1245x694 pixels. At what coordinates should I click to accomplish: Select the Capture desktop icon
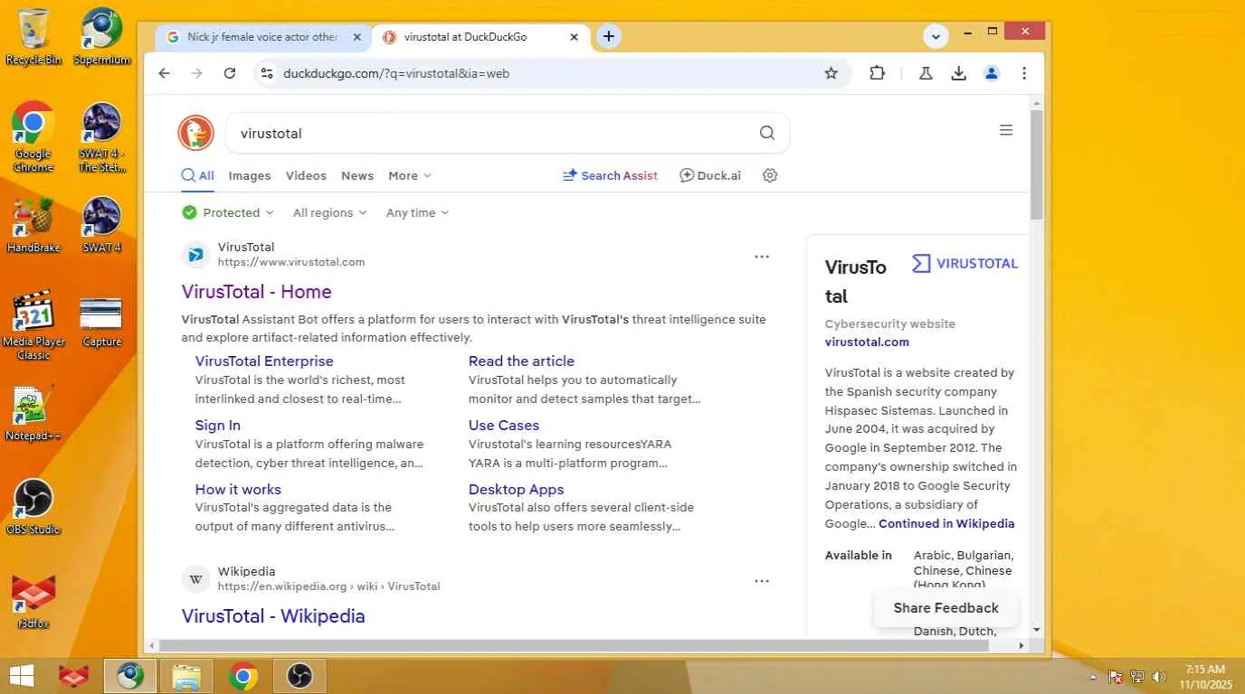(101, 321)
